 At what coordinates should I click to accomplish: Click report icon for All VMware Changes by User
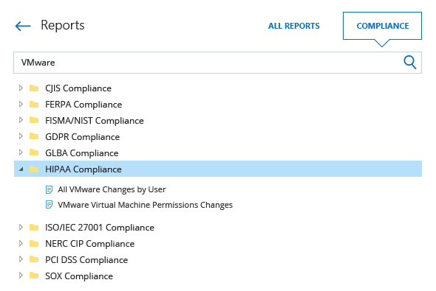click(49, 189)
